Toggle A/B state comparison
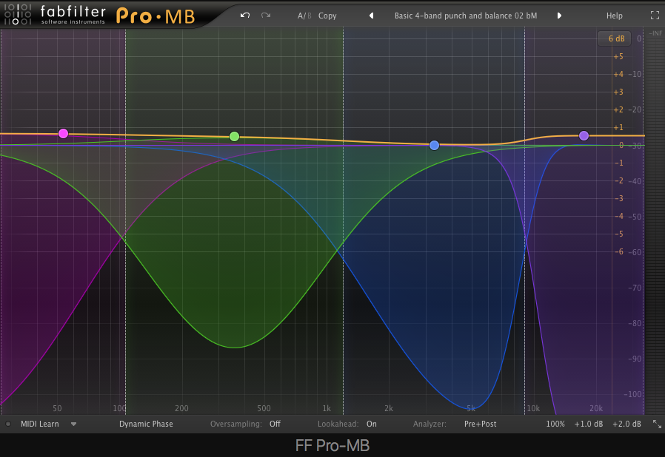 pos(304,16)
